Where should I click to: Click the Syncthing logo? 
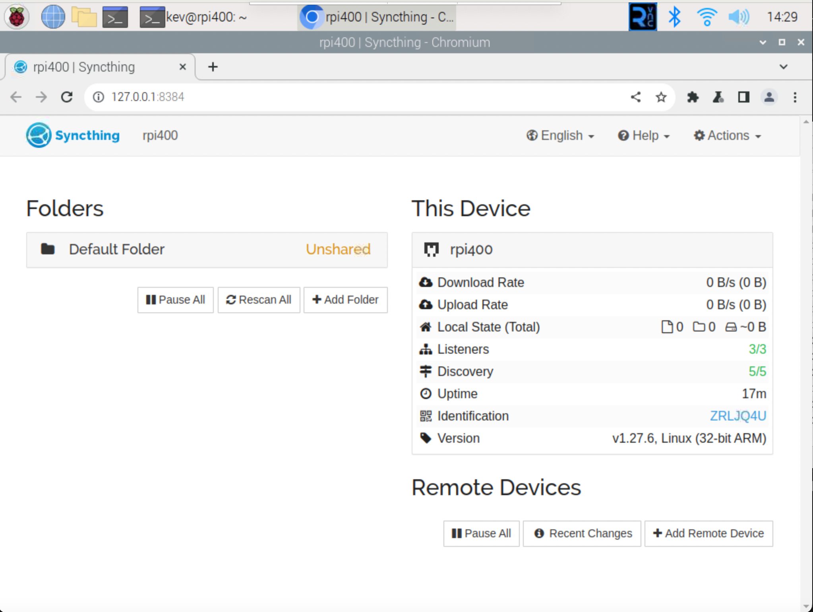pyautogui.click(x=73, y=136)
